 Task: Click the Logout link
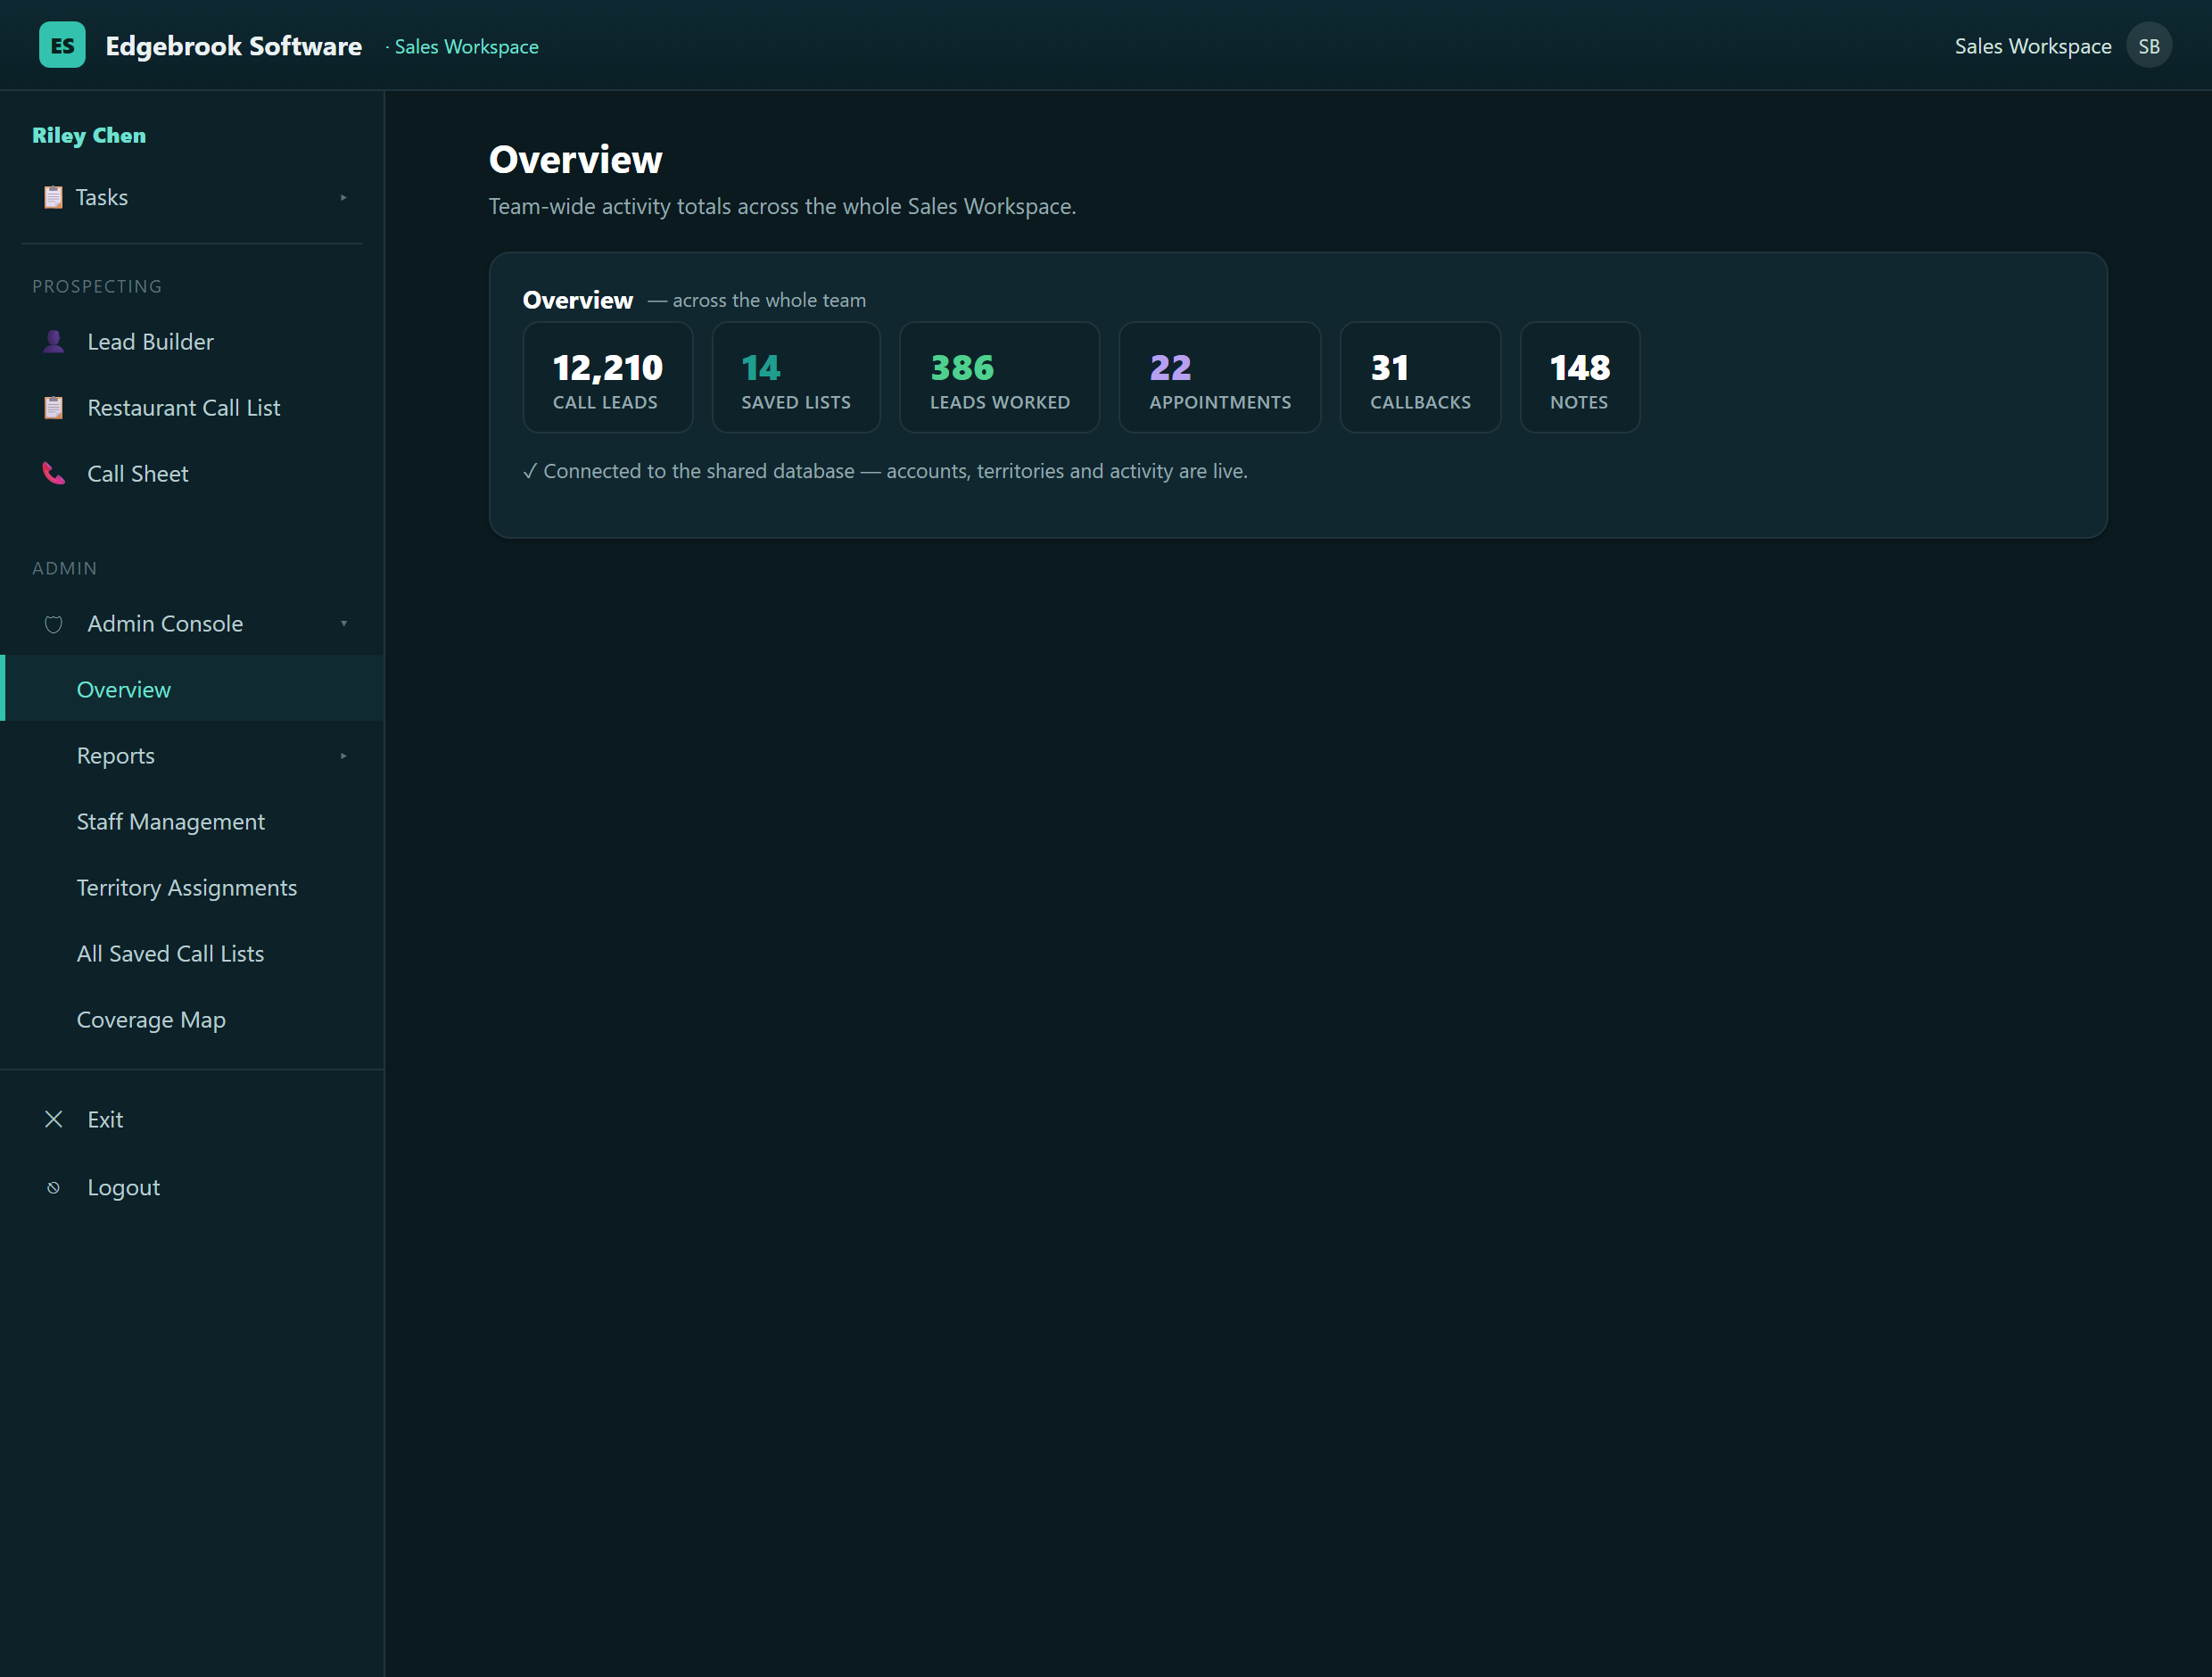192,1188
